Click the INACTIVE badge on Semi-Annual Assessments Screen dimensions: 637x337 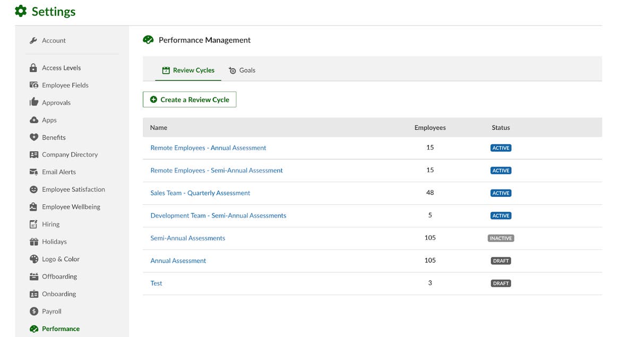[x=501, y=238]
